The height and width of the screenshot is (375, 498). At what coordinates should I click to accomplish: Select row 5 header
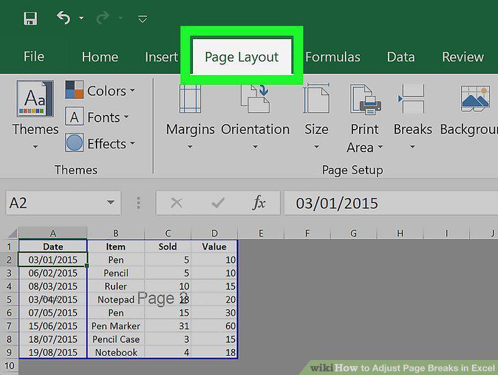(9, 299)
